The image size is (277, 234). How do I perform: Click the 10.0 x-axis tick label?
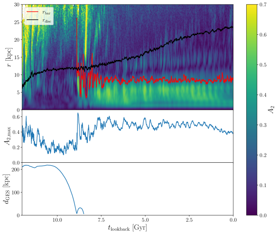pos(57,220)
